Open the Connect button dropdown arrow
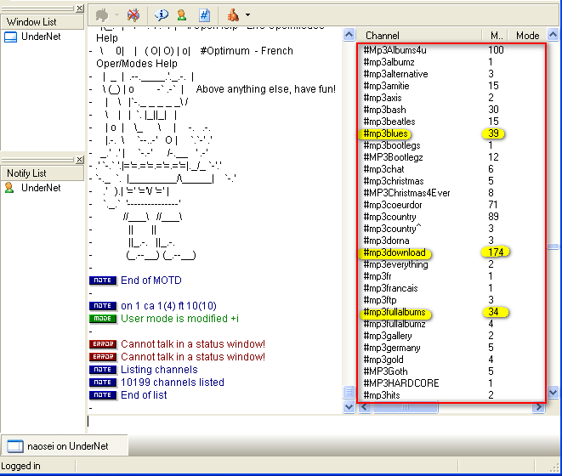562x476 pixels. tap(116, 15)
